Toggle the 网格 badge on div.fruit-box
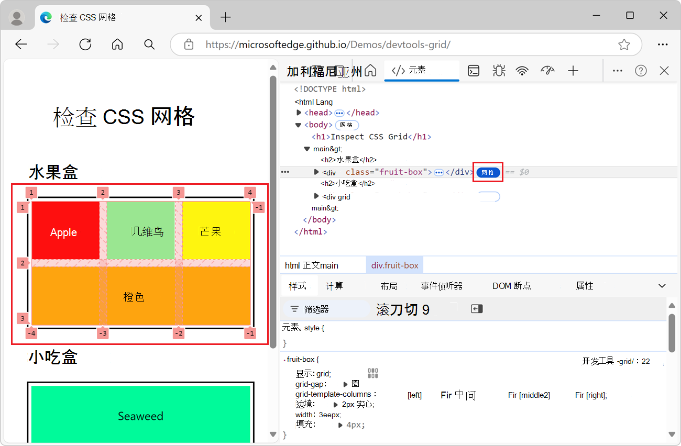The height and width of the screenshot is (446, 681). coord(488,172)
